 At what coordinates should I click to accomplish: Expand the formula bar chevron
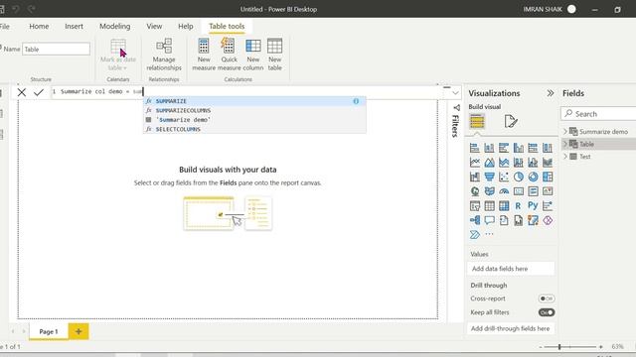point(455,92)
